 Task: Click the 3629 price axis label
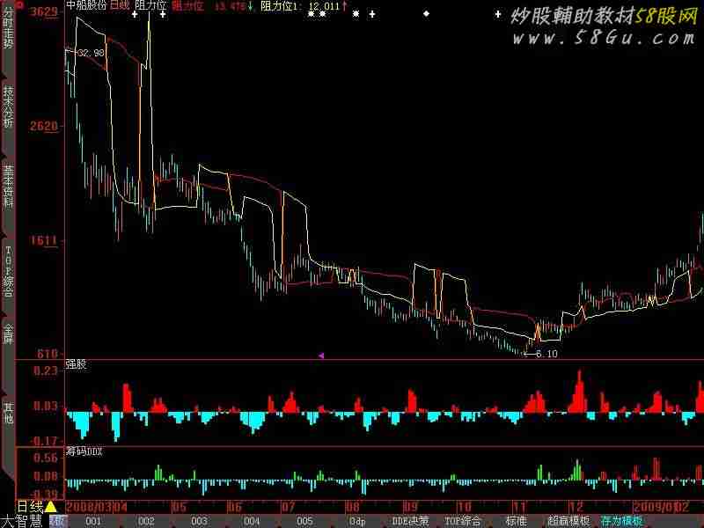coord(43,11)
